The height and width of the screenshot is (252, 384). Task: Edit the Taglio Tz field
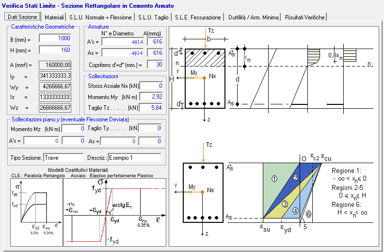[151, 107]
